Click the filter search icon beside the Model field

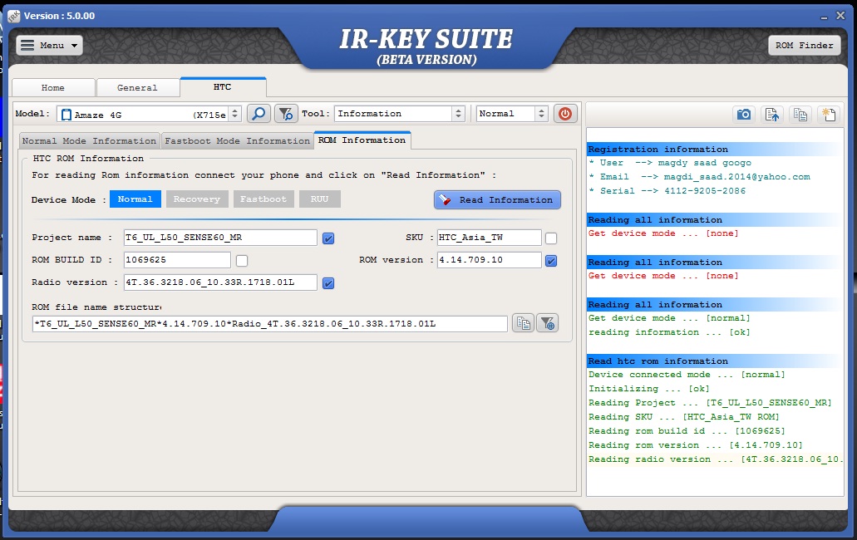tap(286, 114)
